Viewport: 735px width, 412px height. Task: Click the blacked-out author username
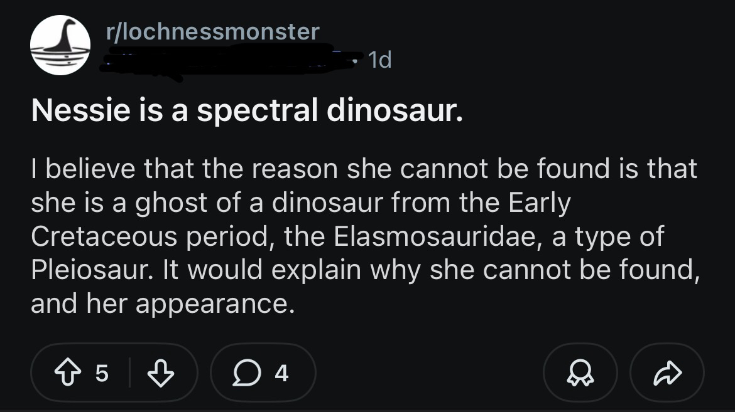point(226,63)
